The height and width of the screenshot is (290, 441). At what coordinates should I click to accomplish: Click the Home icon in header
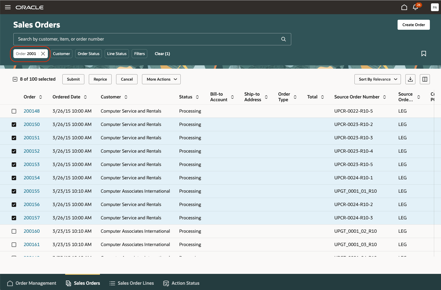coord(404,7)
